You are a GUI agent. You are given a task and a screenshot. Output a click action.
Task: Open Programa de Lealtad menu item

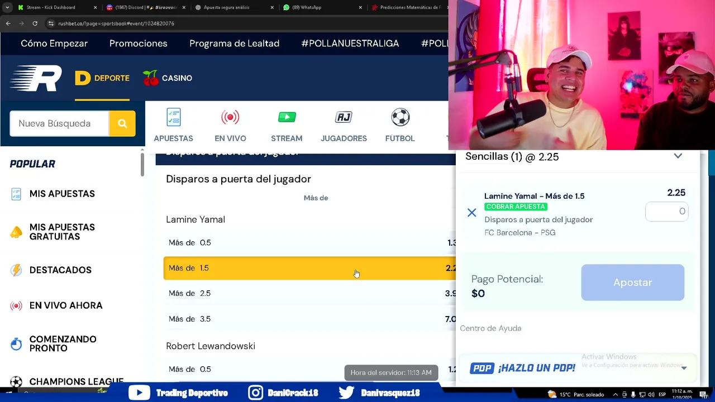(235, 44)
